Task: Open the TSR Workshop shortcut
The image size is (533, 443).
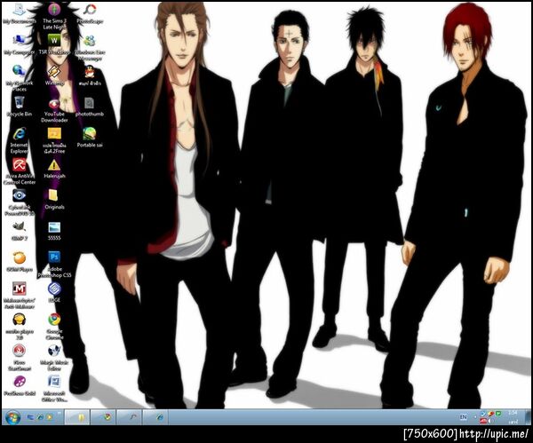Action: pyautogui.click(x=54, y=44)
